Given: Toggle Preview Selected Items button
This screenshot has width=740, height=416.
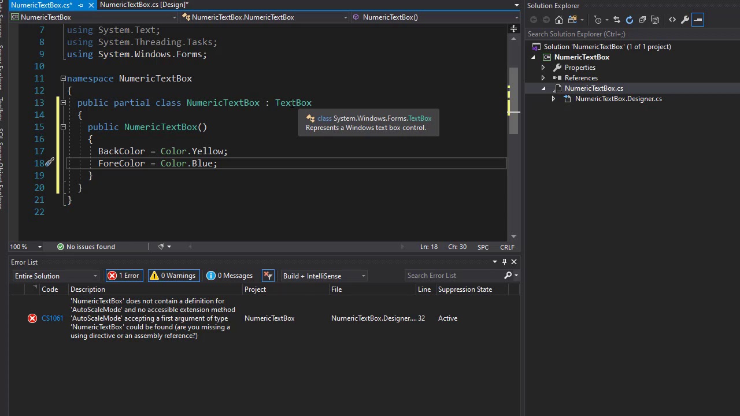Looking at the screenshot, I should coord(698,20).
